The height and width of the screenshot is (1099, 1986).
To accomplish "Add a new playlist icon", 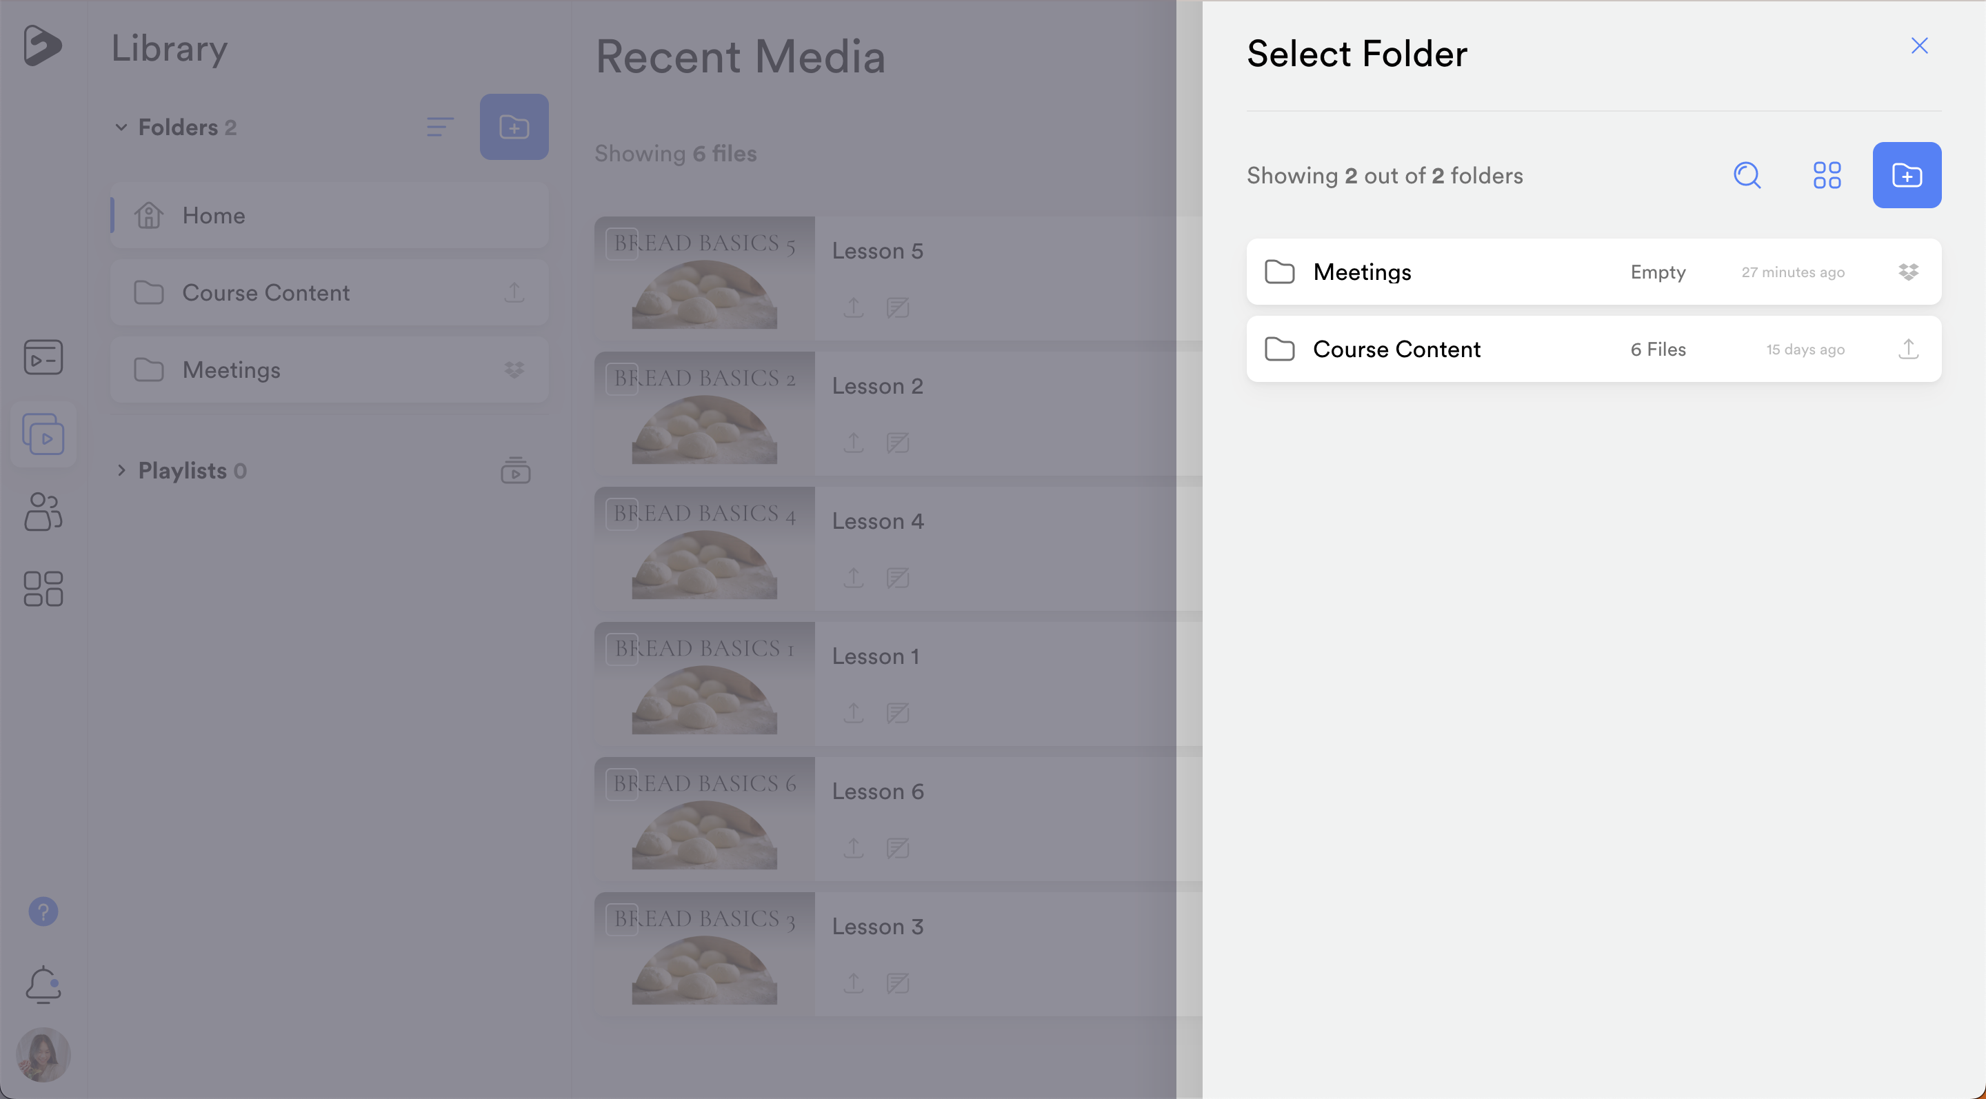I will [515, 470].
